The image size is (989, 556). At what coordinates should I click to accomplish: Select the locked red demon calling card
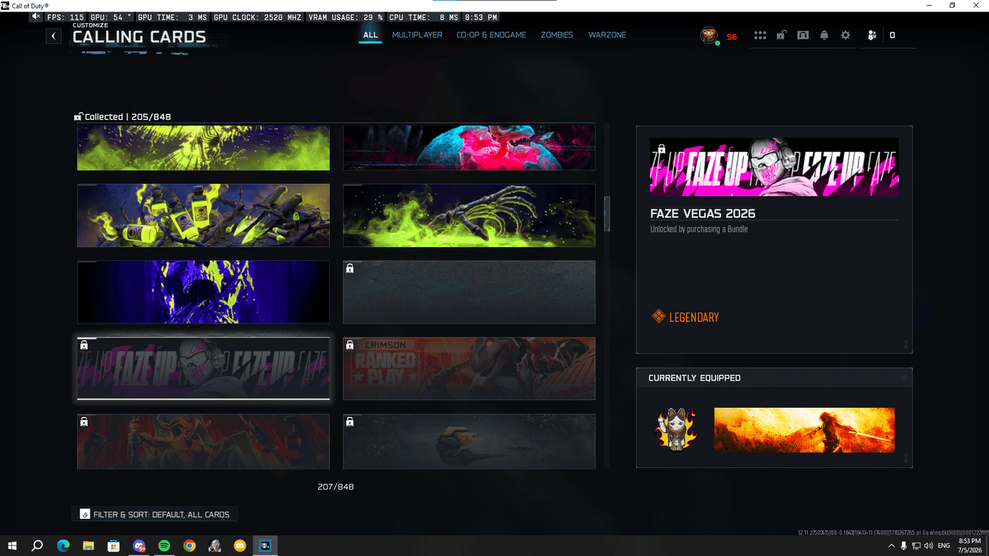tap(203, 442)
